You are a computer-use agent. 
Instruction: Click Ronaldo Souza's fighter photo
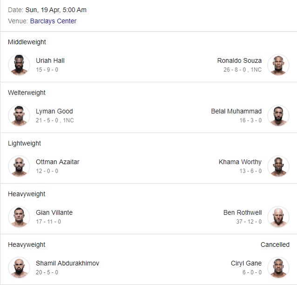point(278,65)
